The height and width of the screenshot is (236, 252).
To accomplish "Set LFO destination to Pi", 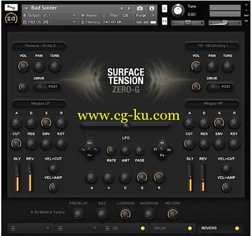I will (x=162, y=143).
